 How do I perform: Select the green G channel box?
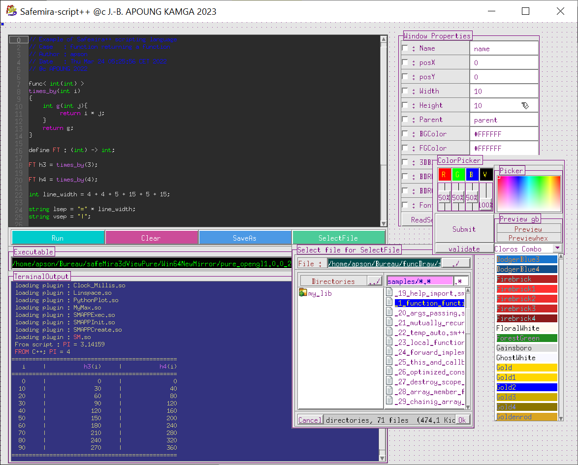click(458, 175)
